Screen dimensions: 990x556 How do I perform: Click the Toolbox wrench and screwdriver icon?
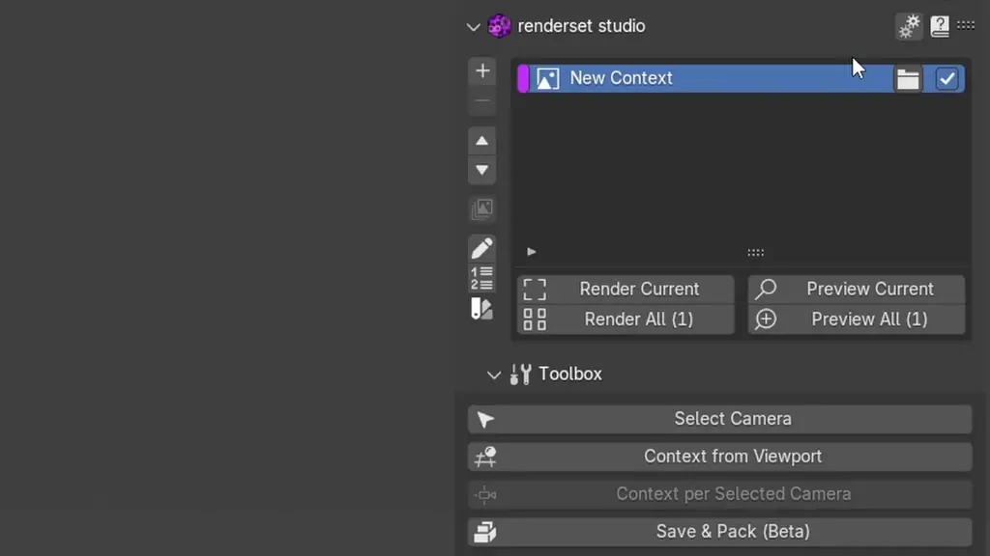click(x=520, y=375)
